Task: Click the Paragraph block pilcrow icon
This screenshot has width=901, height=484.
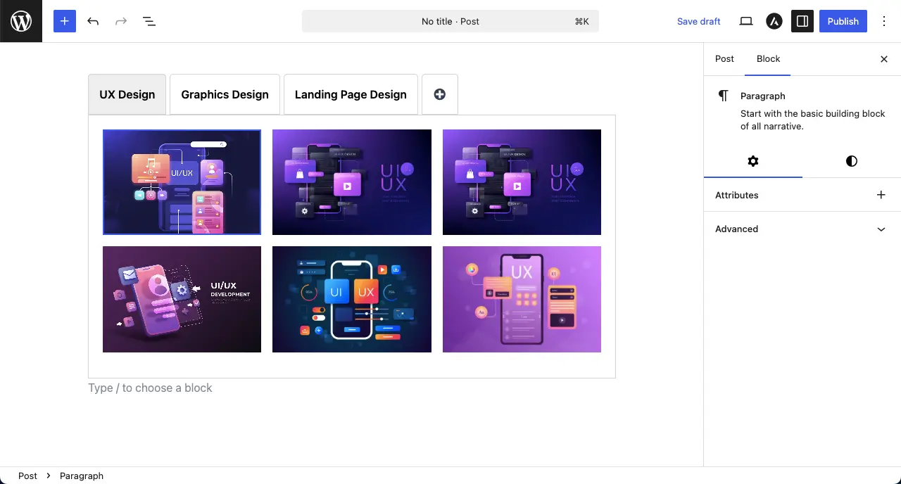Action: tap(723, 96)
